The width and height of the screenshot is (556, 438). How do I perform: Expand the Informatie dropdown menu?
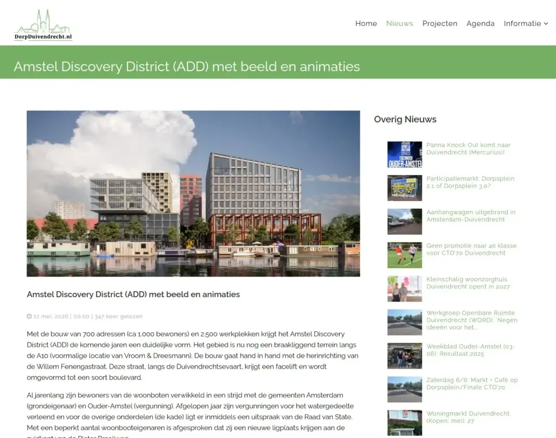tap(526, 23)
